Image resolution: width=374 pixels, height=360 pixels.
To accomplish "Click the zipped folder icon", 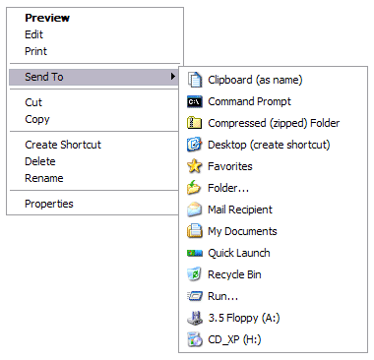I will pos(194,123).
